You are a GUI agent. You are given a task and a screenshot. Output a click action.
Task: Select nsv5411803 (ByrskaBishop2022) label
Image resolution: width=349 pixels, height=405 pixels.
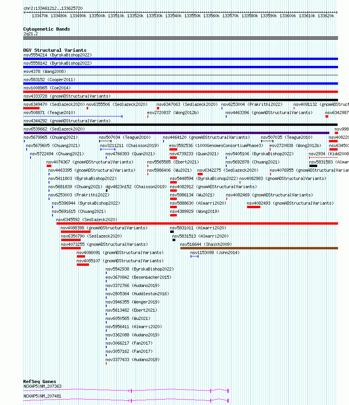[82, 179]
